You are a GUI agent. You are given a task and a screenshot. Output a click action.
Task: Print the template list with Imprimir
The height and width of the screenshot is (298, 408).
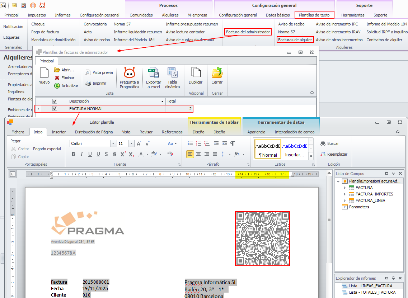96,83
